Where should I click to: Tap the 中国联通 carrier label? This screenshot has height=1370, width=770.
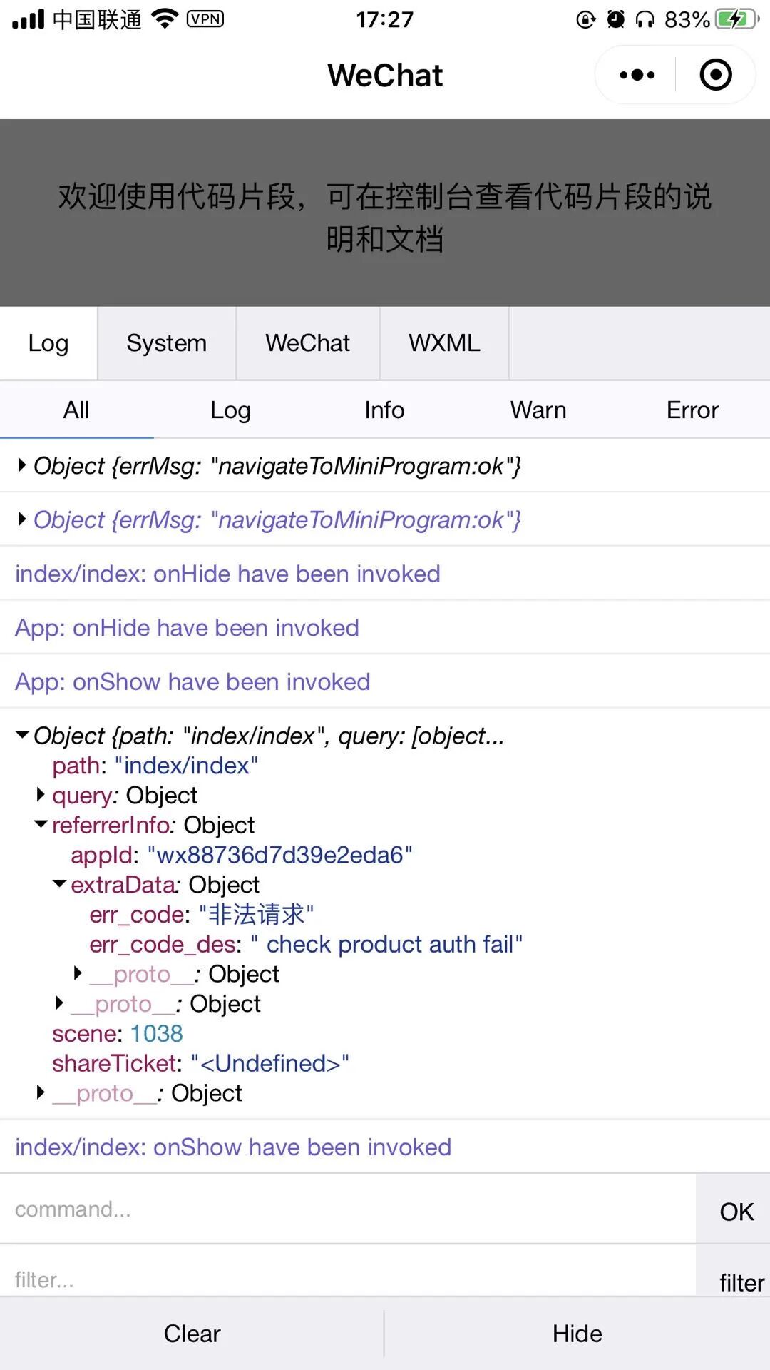[97, 19]
